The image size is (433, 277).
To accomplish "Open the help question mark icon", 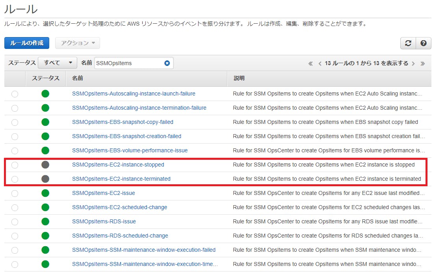I will (x=423, y=43).
